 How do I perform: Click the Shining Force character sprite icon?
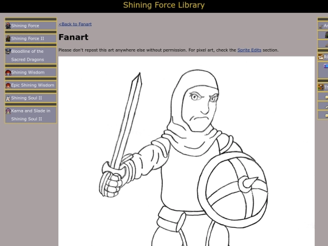[x=8, y=26]
